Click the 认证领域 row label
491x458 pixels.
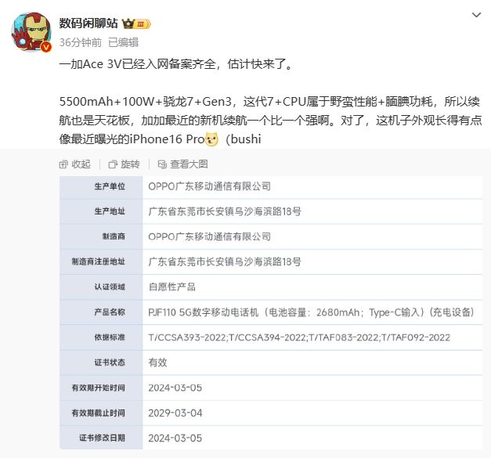click(x=110, y=287)
